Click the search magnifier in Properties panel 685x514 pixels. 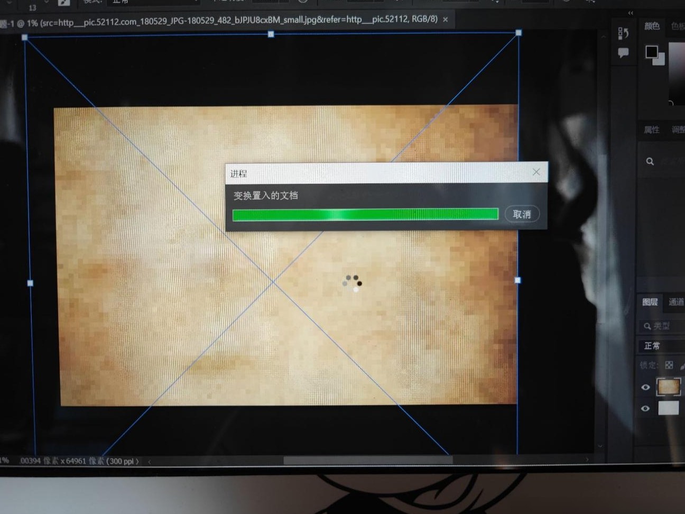click(650, 161)
